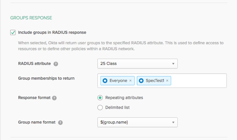Click the Include groups in RADIUS response label
This screenshot has width=237, height=140.
click(52, 32)
